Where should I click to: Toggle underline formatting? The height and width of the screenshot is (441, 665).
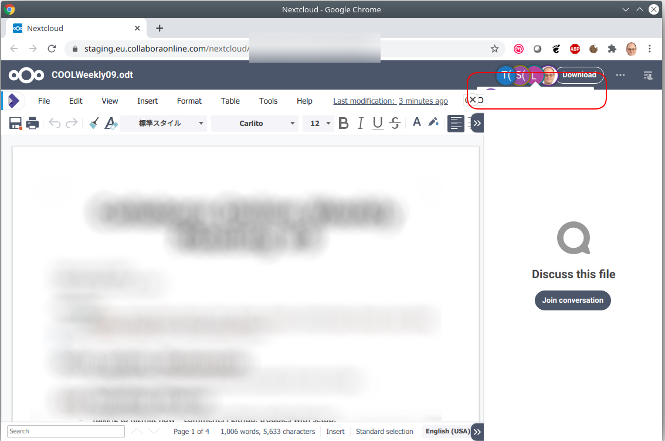378,123
